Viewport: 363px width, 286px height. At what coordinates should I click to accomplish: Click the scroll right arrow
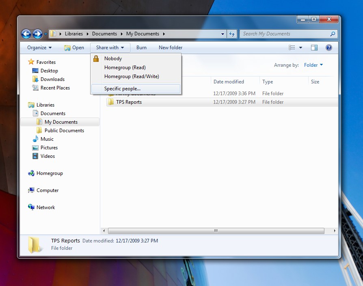point(335,231)
